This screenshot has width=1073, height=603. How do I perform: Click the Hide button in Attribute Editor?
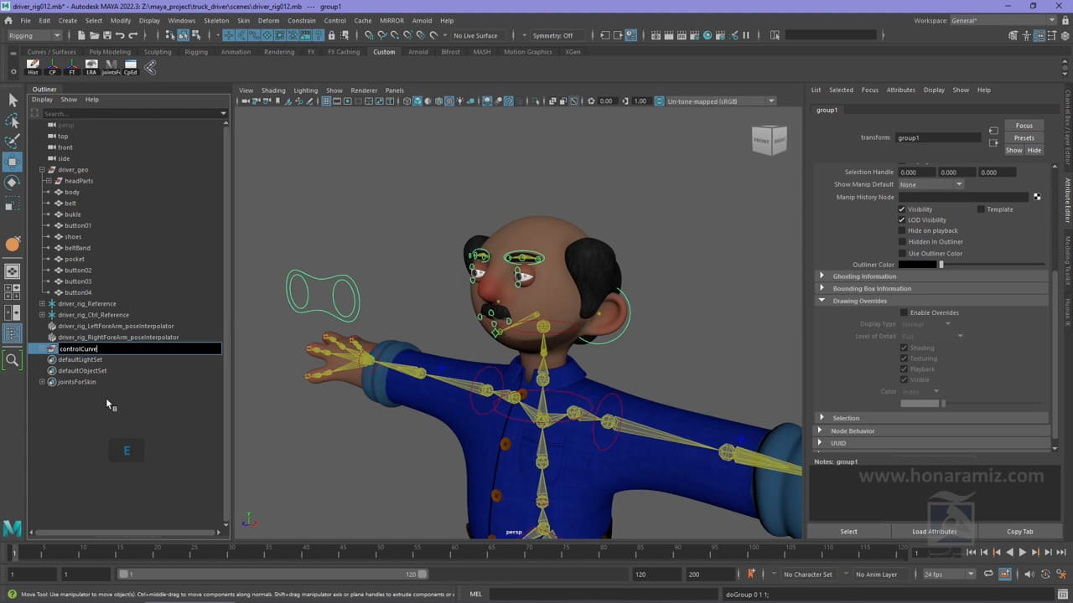[x=1034, y=151]
